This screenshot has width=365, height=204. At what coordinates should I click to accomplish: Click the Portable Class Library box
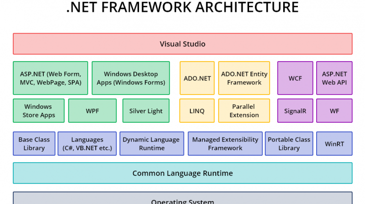(x=289, y=143)
